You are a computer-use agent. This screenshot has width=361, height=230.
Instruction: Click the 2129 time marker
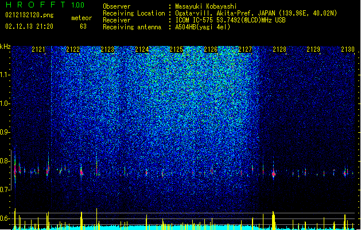coord(313,49)
